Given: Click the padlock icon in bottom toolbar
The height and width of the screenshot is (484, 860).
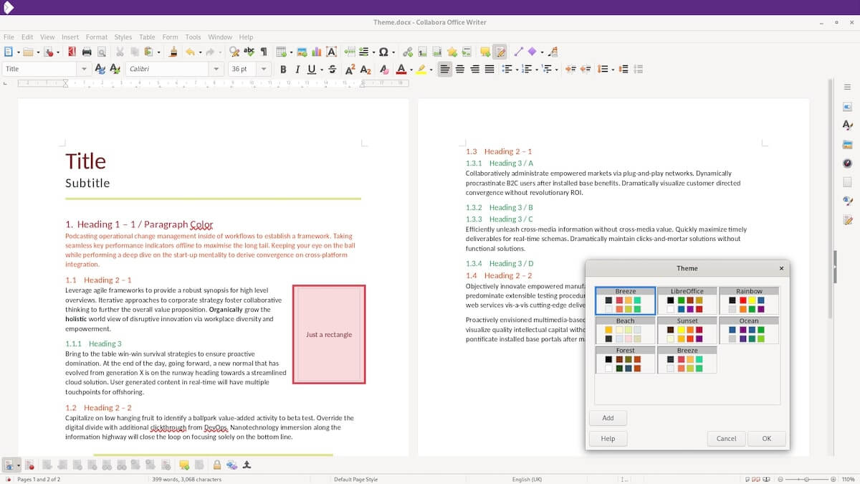Looking at the screenshot, I should click(x=216, y=465).
